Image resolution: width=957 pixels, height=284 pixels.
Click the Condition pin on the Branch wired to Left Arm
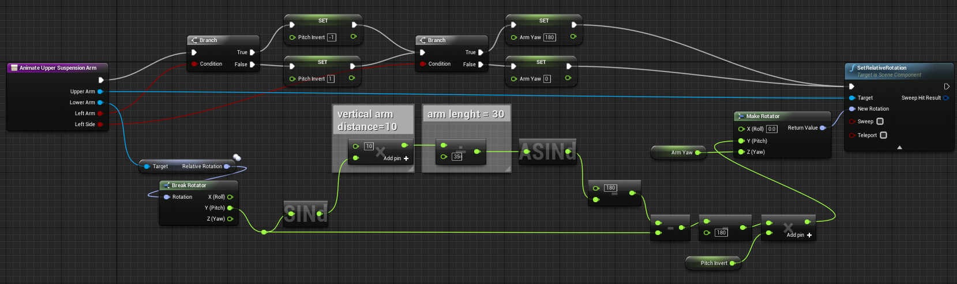(194, 64)
